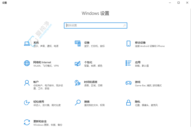Click description 查找我的文件、权限
The width and height of the screenshot is (191, 133).
coord(95,105)
